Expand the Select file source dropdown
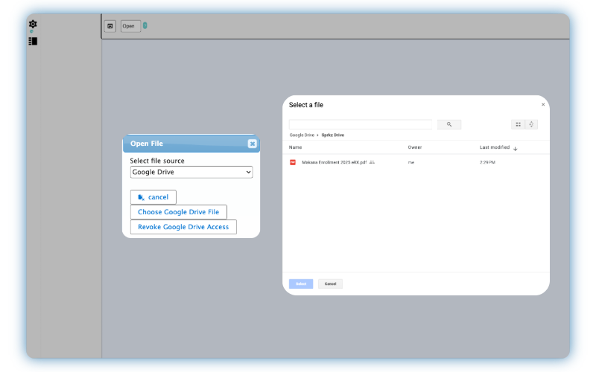 click(x=191, y=172)
